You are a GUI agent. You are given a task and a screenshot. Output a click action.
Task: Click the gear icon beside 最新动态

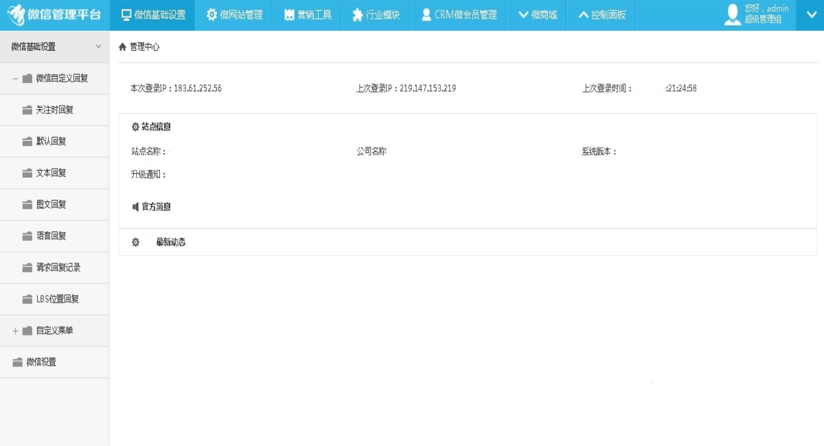pyautogui.click(x=135, y=242)
